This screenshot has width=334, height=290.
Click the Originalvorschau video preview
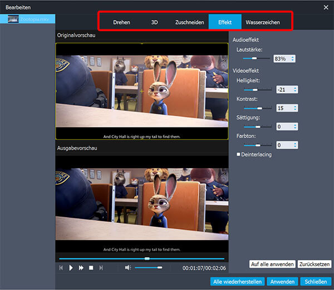(142, 91)
